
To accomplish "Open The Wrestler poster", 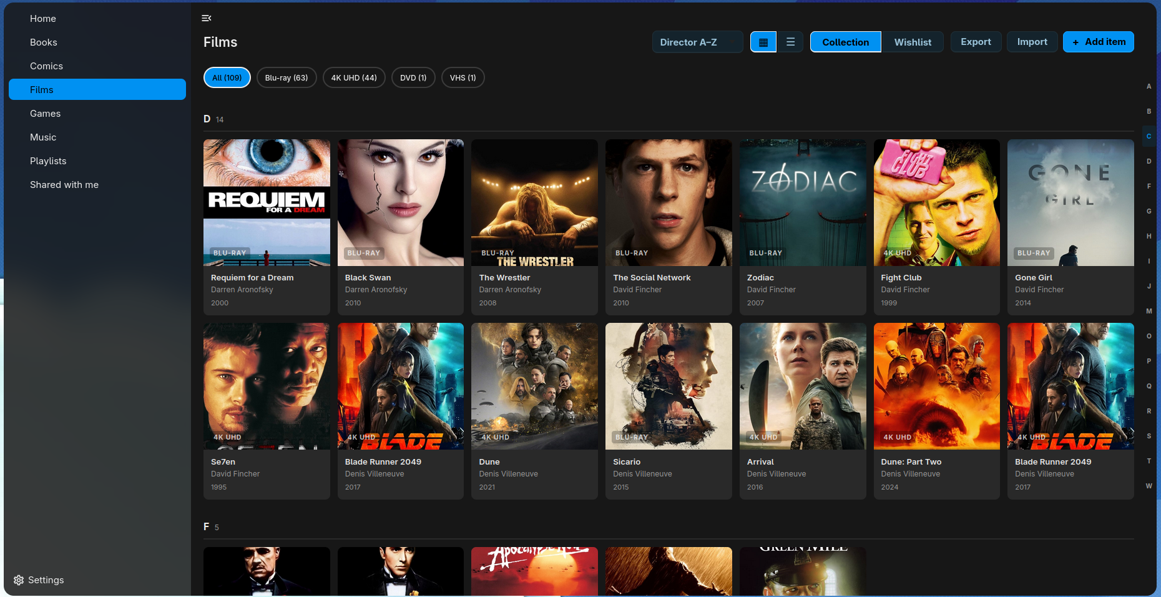I will (534, 202).
